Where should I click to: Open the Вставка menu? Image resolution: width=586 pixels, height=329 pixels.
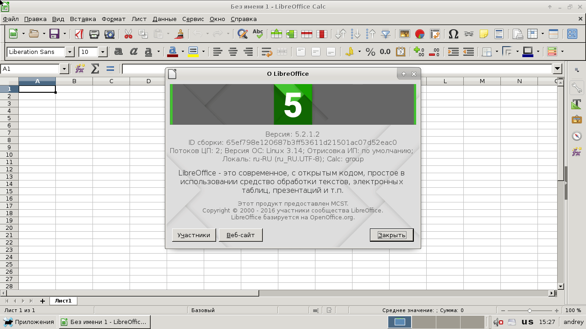83,19
